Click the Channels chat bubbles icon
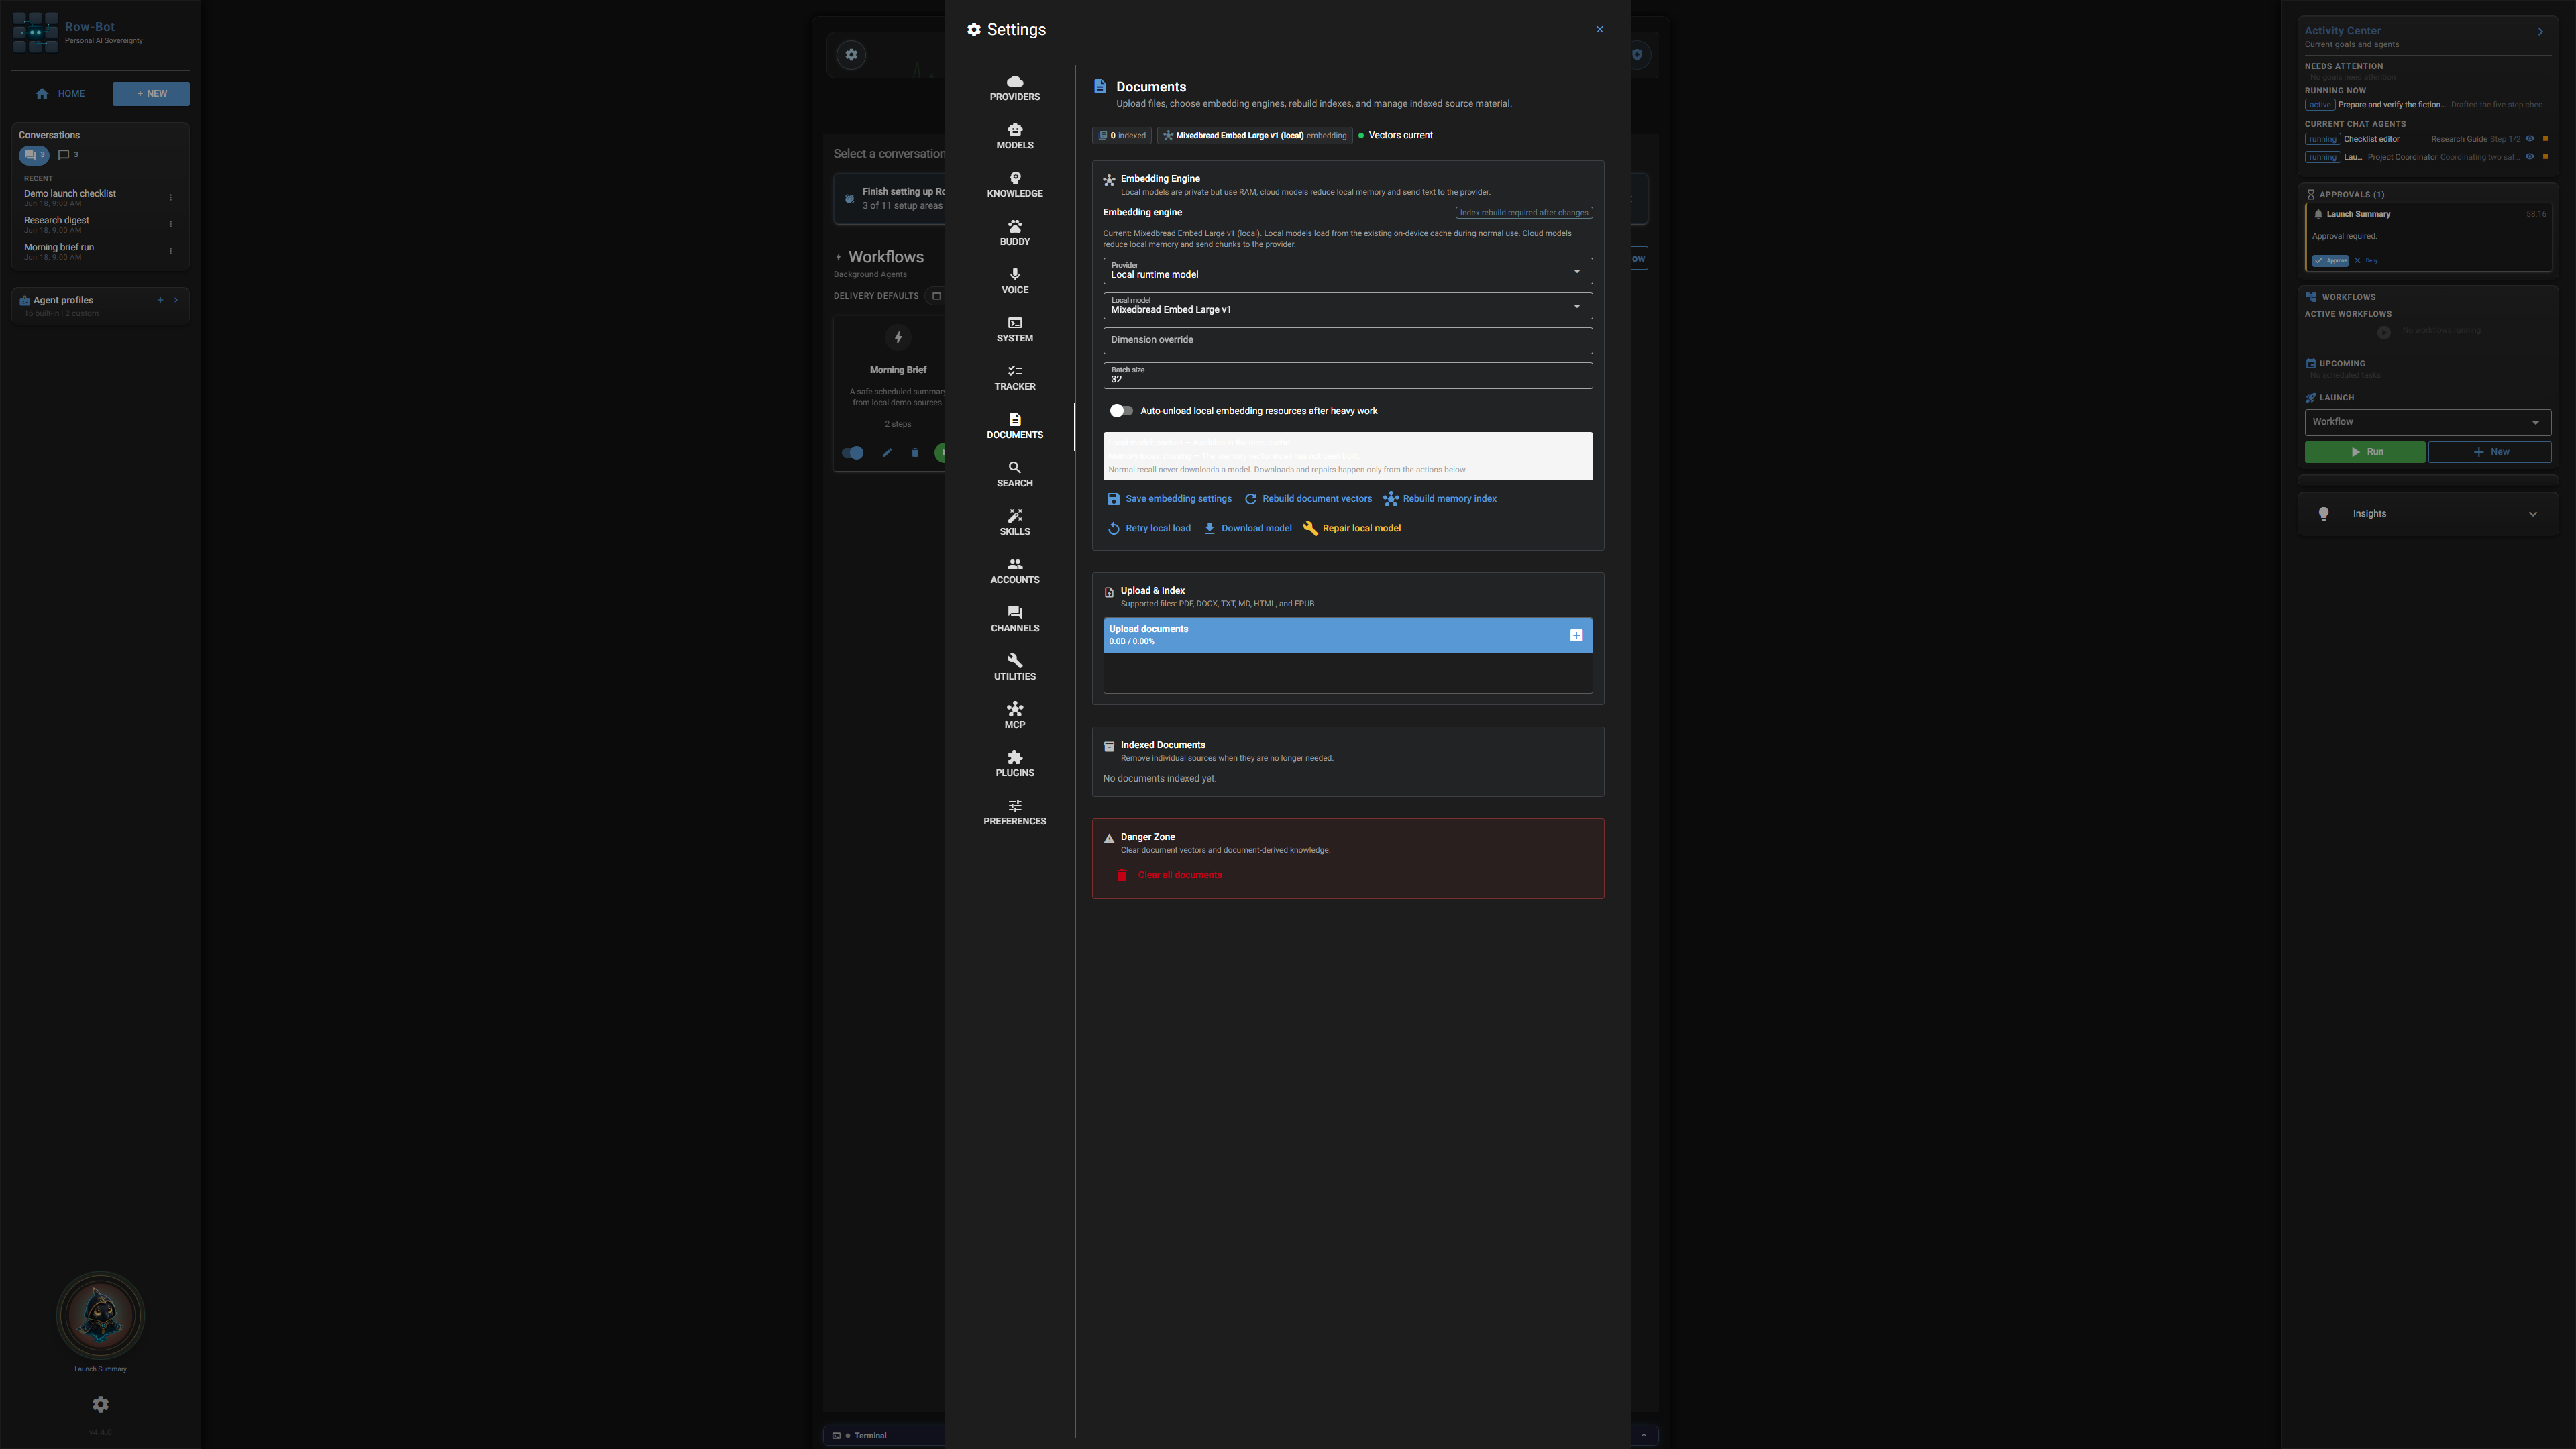Viewport: 2576px width, 1449px height. 1014,612
